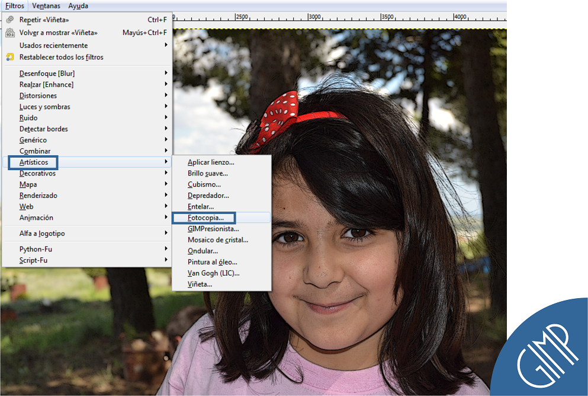Choose Cubismo... filter
588x396 pixels.
pos(221,184)
